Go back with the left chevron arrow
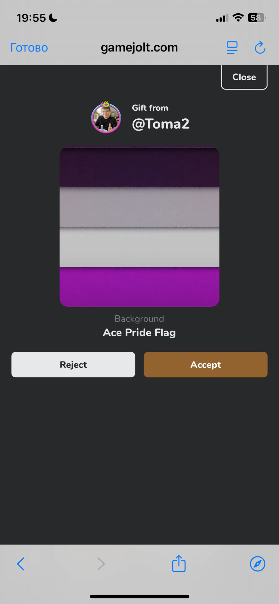This screenshot has height=604, width=279. [x=21, y=564]
